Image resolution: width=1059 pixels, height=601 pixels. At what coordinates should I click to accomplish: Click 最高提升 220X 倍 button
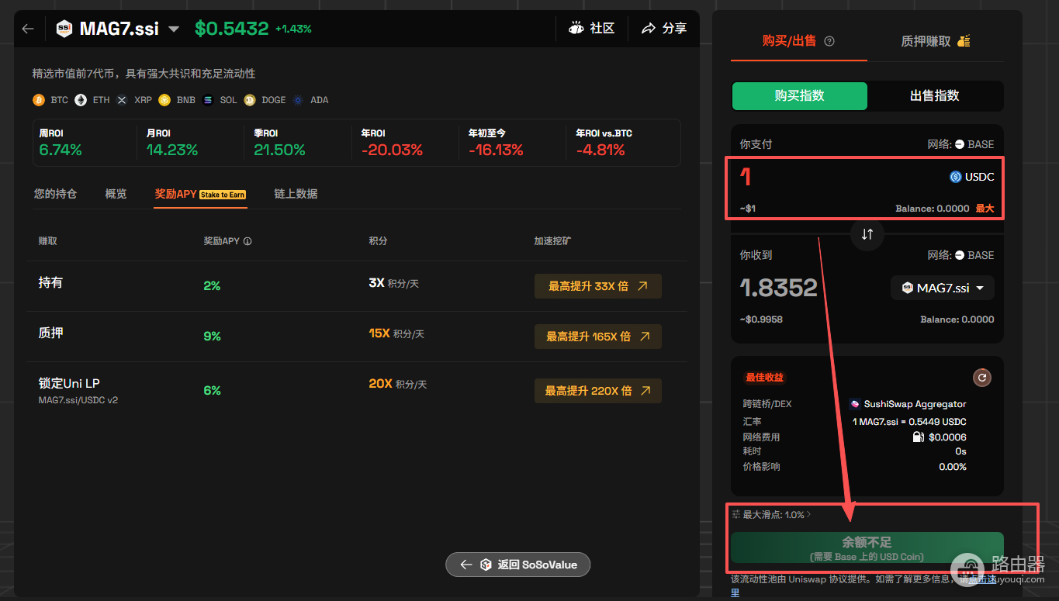tap(598, 391)
